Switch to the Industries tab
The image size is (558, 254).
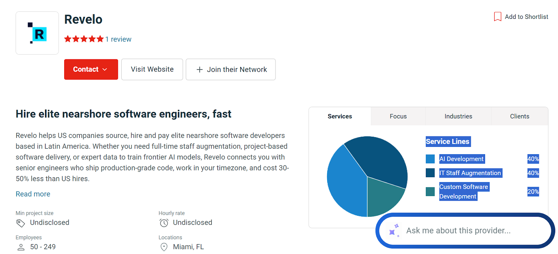point(458,116)
